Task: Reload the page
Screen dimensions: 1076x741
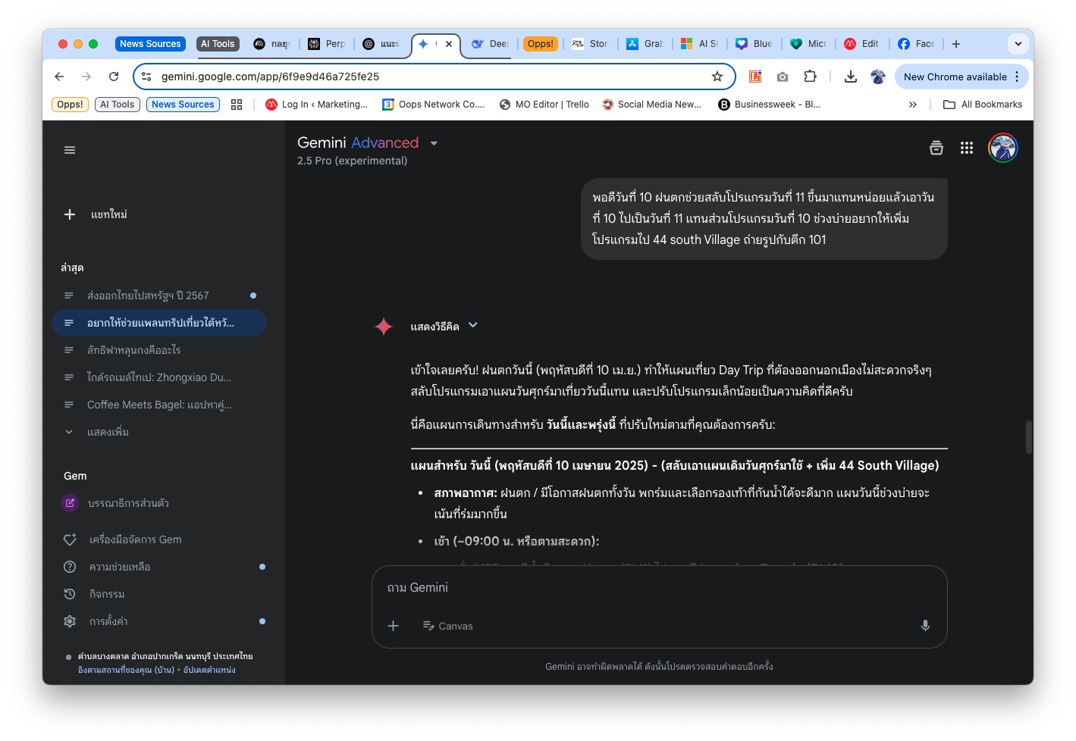Action: [x=114, y=77]
